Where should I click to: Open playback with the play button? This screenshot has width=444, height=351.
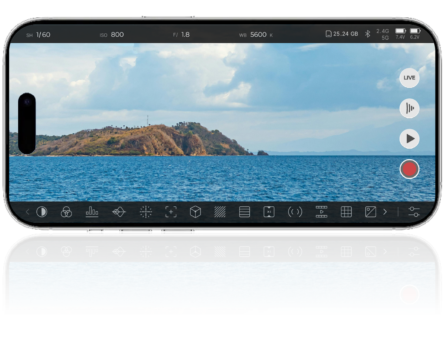point(410,139)
